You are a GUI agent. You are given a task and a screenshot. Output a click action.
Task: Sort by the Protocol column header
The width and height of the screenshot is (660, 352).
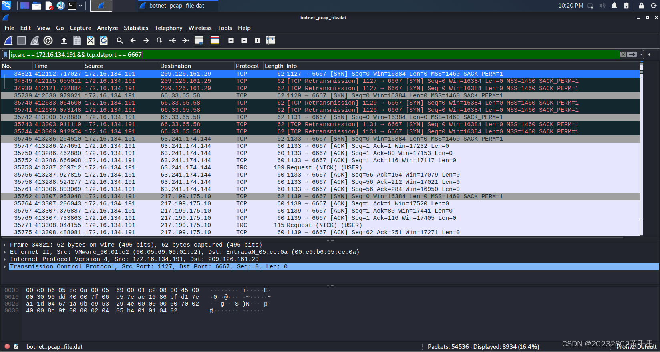tap(248, 66)
